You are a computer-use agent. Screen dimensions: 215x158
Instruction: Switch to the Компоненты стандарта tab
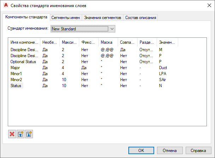point(26,17)
